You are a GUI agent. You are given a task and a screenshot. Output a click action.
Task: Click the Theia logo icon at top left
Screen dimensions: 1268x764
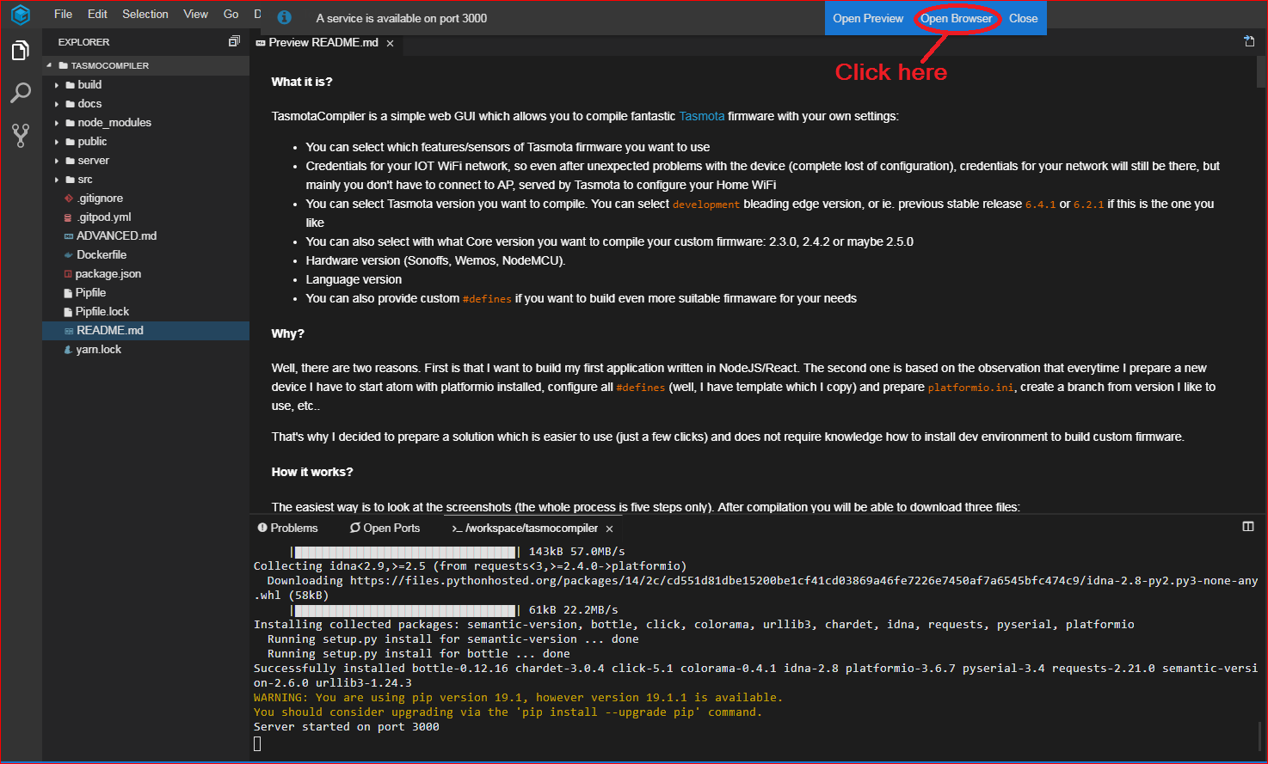point(21,15)
